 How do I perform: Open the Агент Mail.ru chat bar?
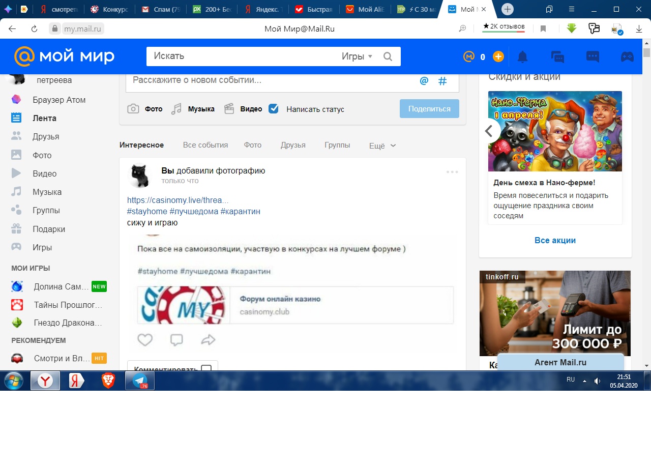560,362
